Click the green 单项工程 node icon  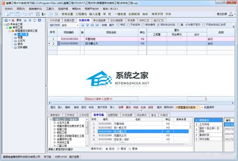[x=10, y=28]
